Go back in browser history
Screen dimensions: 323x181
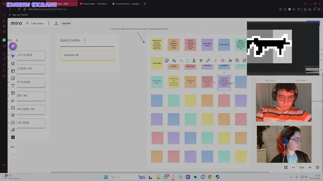[10, 9]
